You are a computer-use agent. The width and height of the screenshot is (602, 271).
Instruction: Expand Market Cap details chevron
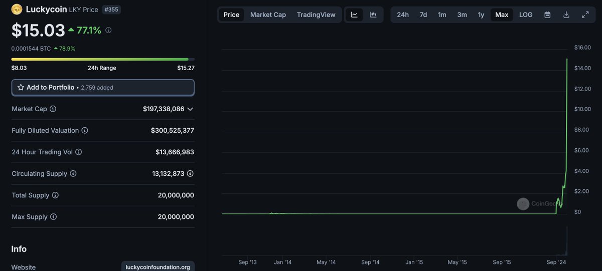190,109
